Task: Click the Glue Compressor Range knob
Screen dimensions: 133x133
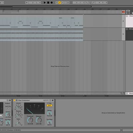Action: click(x=50, y=113)
